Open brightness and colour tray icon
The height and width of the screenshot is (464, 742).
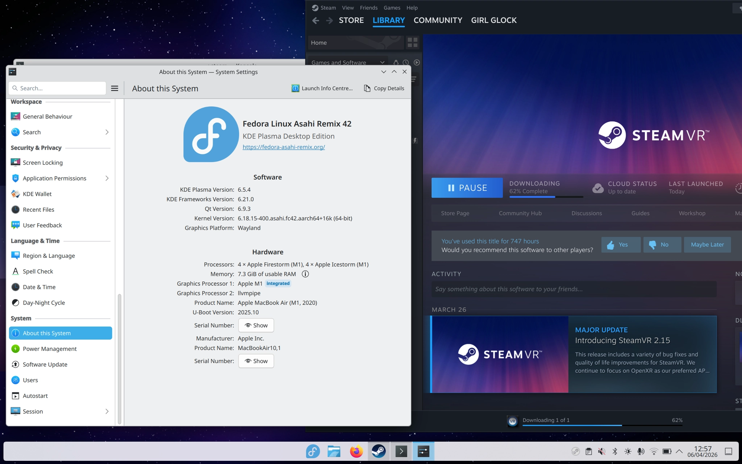(x=628, y=451)
